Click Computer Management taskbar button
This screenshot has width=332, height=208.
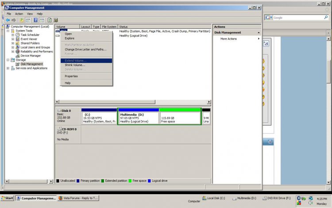click(x=36, y=198)
